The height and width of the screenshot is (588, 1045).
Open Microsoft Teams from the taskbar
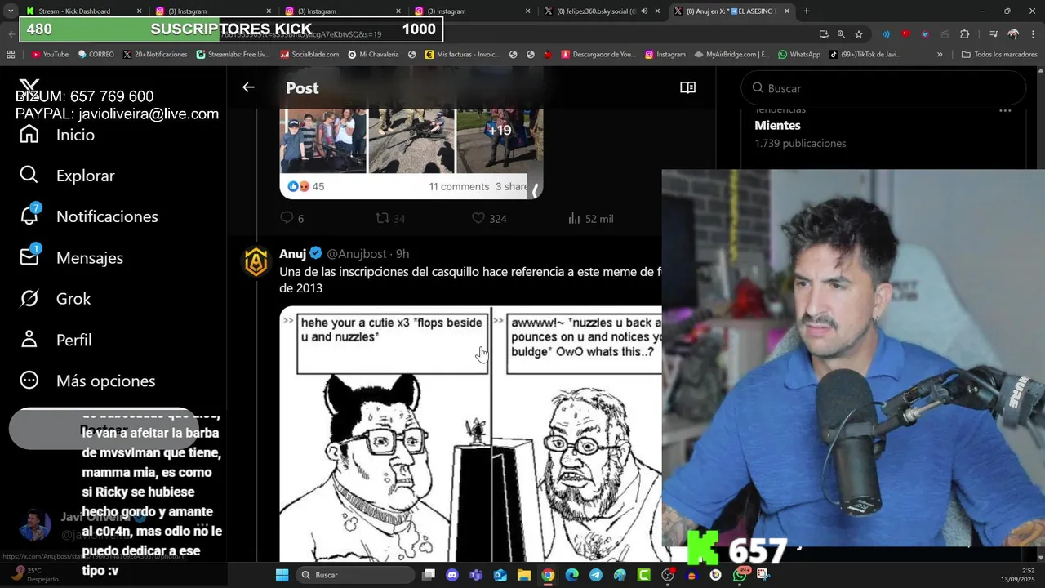(476, 575)
